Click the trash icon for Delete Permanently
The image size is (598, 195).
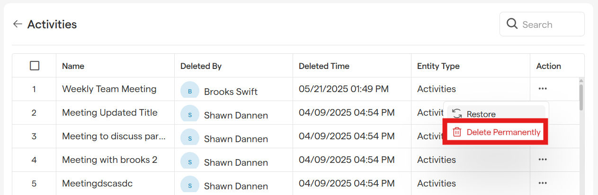pyautogui.click(x=457, y=132)
